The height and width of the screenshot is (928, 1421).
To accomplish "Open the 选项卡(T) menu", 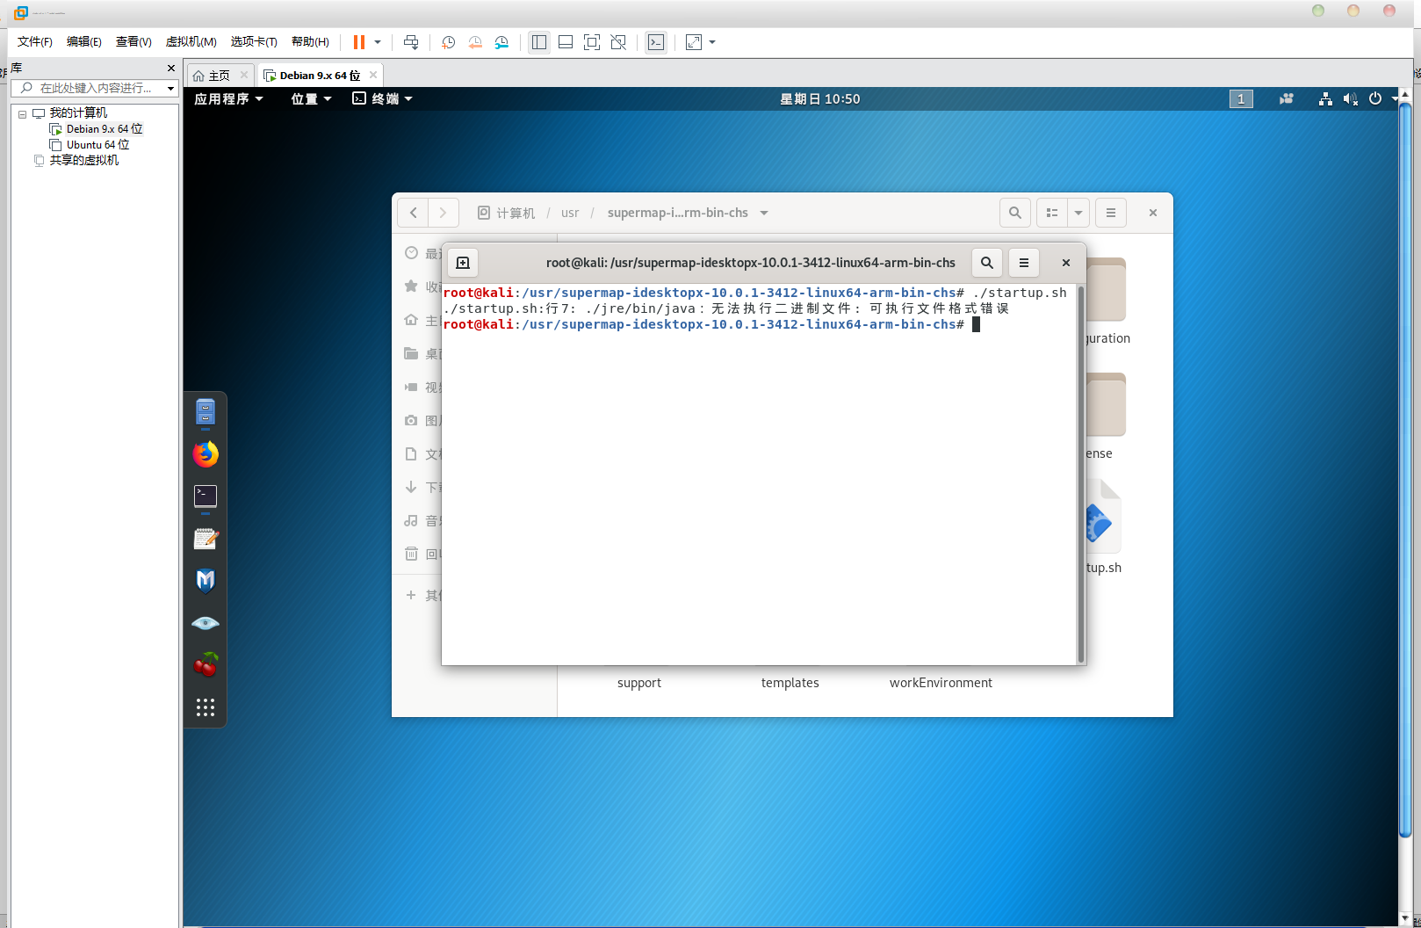I will pyautogui.click(x=254, y=42).
